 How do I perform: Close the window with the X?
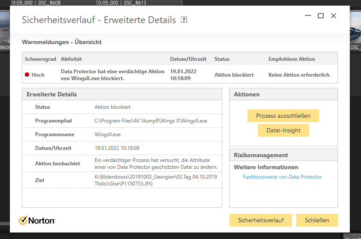(333, 16)
